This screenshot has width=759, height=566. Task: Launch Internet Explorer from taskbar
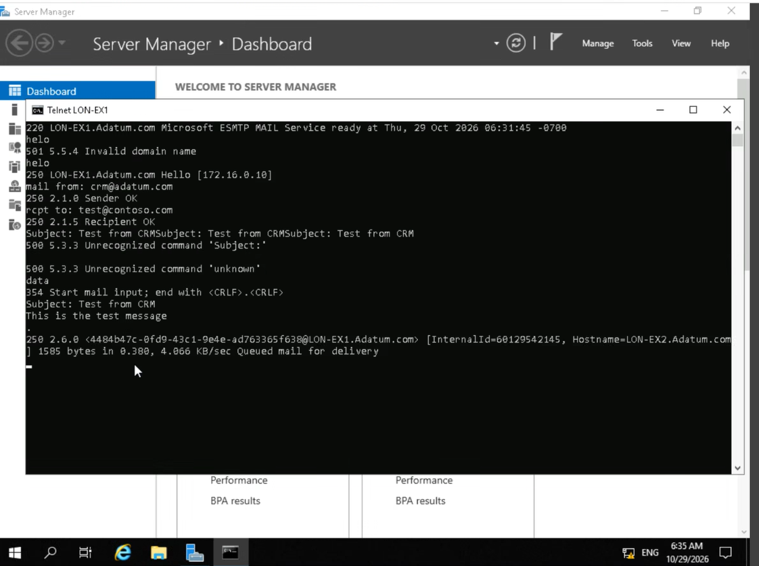123,552
